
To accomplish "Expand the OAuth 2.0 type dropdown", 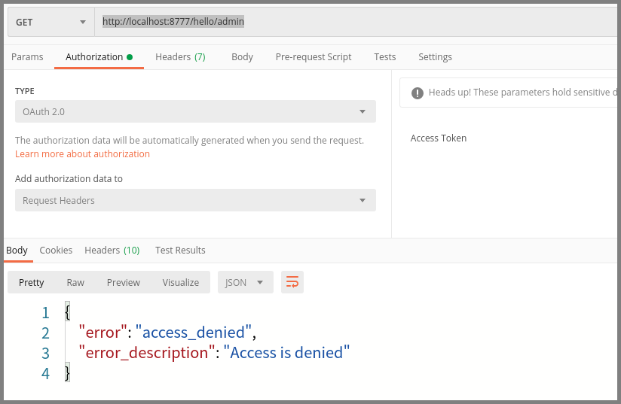I will (x=195, y=111).
